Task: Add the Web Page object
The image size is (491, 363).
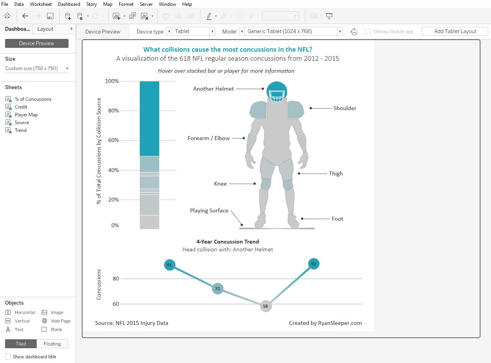Action: (x=56, y=321)
